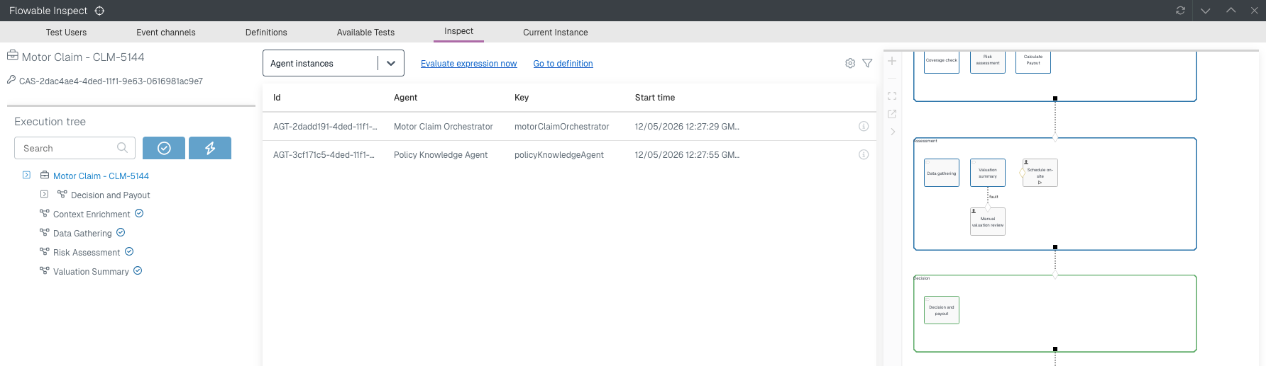
Task: Click Risk assessment node in diagram
Action: 988,62
